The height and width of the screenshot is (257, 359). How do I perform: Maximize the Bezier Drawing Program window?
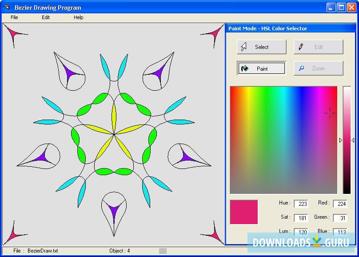341,7
